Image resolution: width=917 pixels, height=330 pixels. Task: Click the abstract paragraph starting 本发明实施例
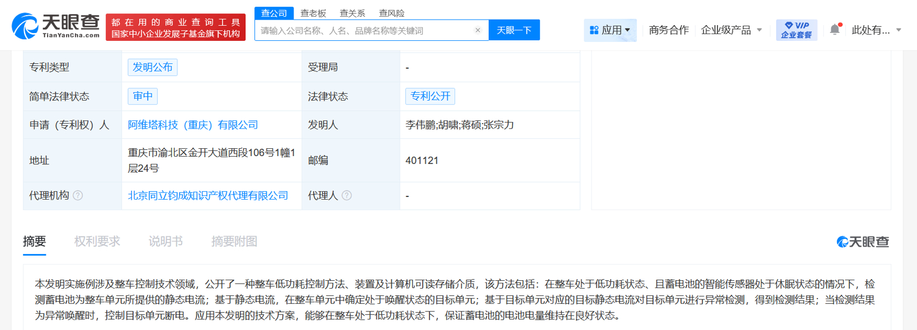(455, 300)
